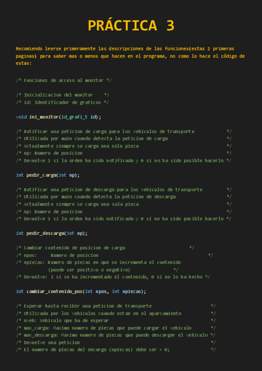Click the 'void' keyword before ini_monitor
Screen dimensions: 262x371
click(x=21, y=117)
